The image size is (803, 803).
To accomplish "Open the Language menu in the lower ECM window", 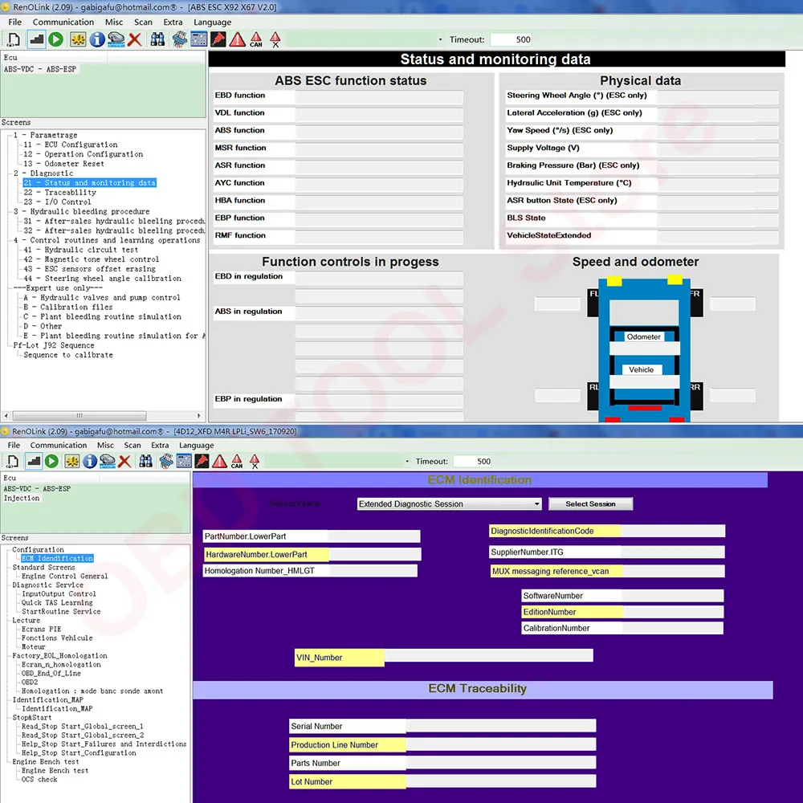I will pos(196,445).
